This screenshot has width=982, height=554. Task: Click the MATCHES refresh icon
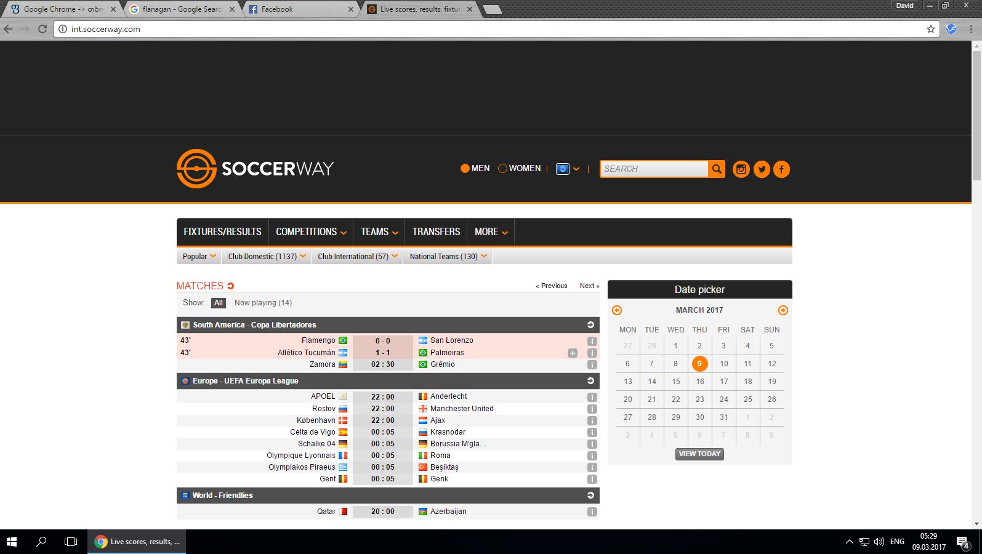pyautogui.click(x=231, y=286)
